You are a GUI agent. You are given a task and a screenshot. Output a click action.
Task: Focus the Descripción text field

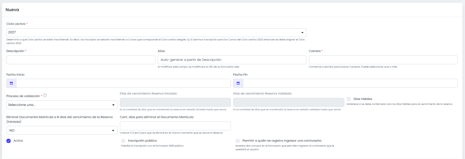(x=81, y=60)
